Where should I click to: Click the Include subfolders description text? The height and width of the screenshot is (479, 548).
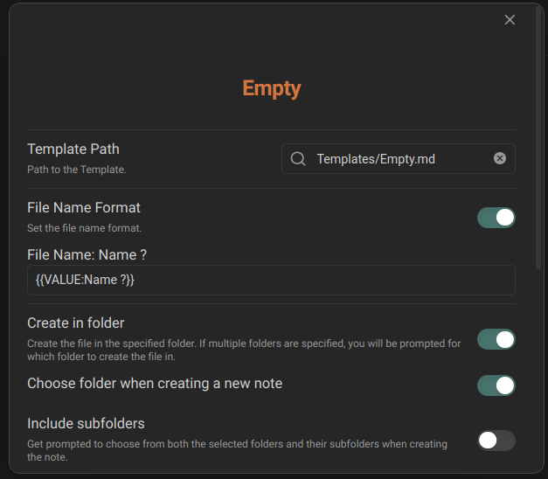(x=238, y=451)
